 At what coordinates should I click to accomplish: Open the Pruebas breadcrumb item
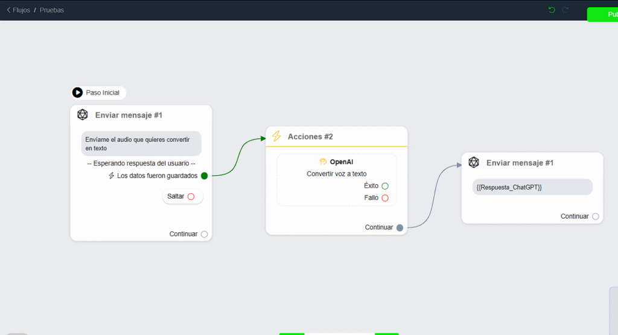tap(52, 10)
